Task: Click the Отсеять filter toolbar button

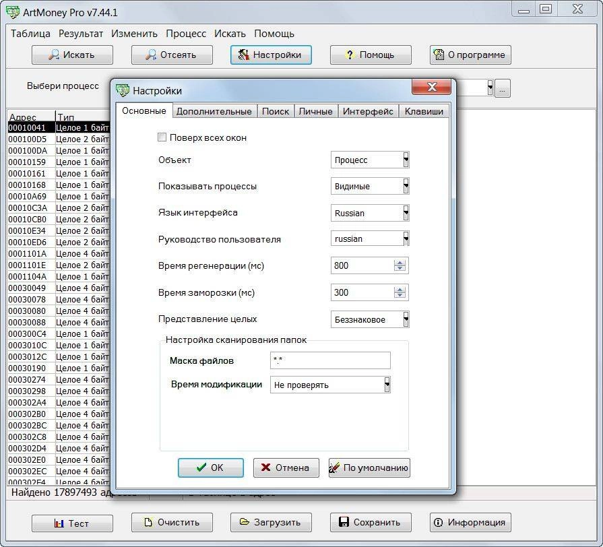Action: [172, 55]
